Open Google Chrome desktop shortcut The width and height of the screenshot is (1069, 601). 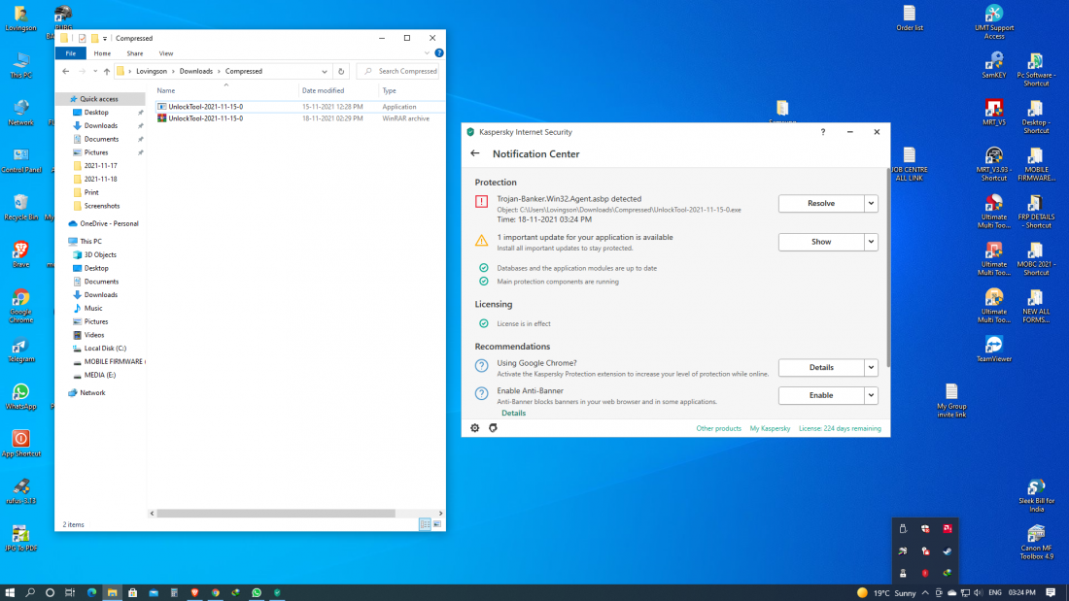pos(20,306)
